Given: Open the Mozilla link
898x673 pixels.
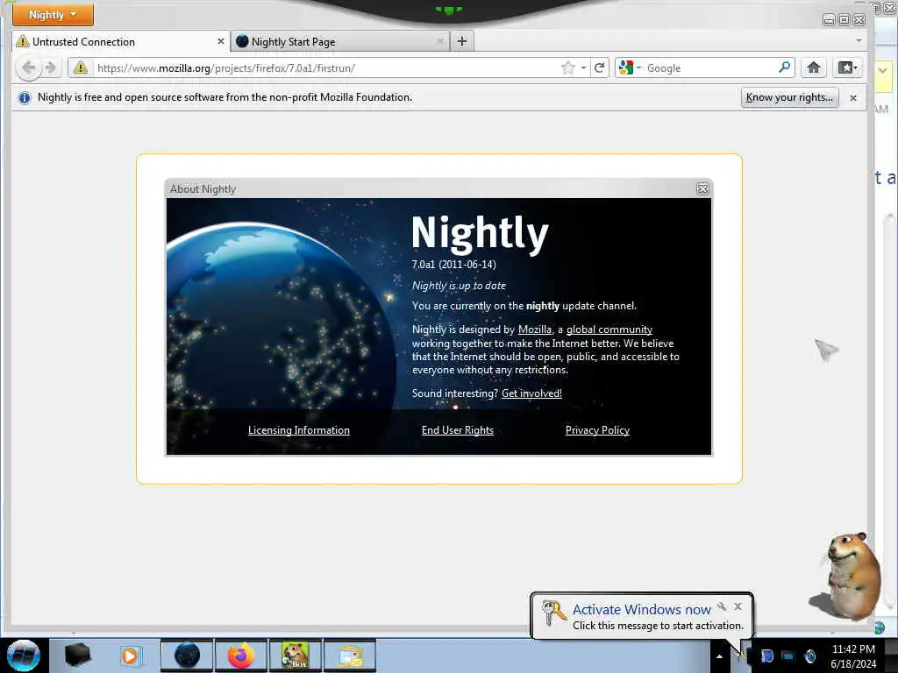Looking at the screenshot, I should tap(534, 329).
